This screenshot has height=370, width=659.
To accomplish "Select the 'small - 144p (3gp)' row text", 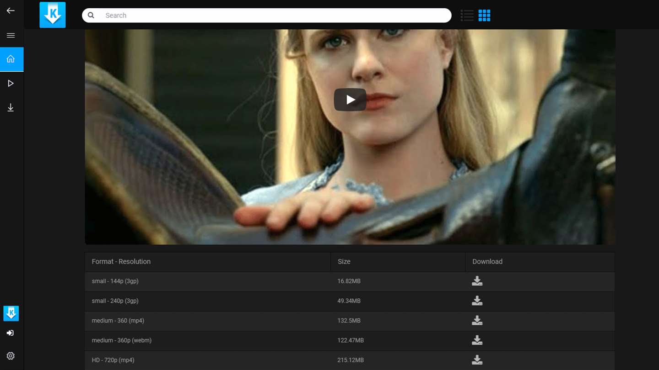I will tap(115, 281).
